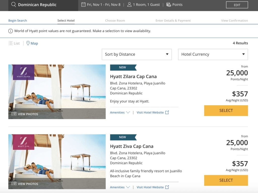This screenshot has width=258, height=193.
Task: Open external link icon for Zilara website
Action: tap(167, 112)
